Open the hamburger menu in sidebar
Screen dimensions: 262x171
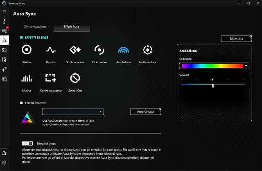[5, 11]
